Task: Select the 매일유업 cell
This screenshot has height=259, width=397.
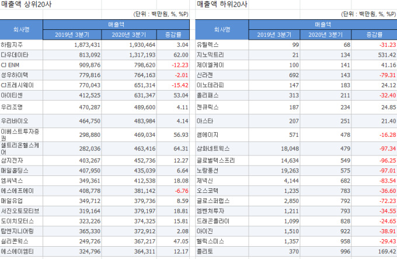Action: pyautogui.click(x=21, y=201)
